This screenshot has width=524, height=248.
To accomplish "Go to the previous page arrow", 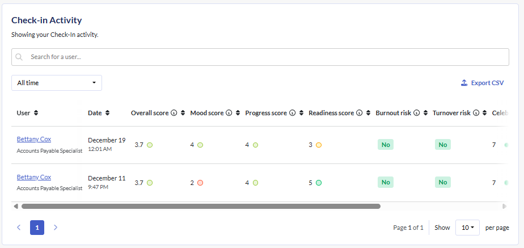I will (x=19, y=228).
